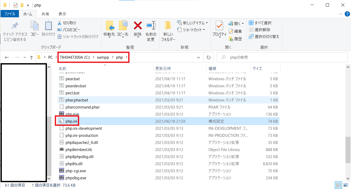Click the New Folder icon

(168, 26)
